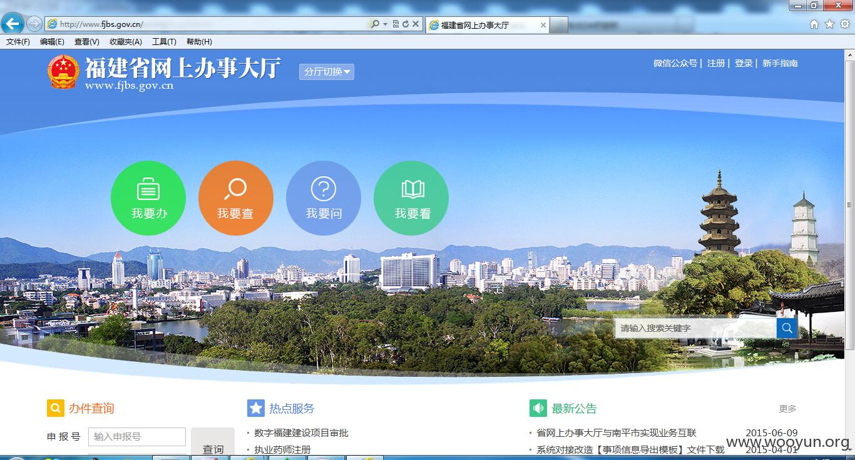Open the 查看(V) menu
The height and width of the screenshot is (460, 855).
click(86, 42)
